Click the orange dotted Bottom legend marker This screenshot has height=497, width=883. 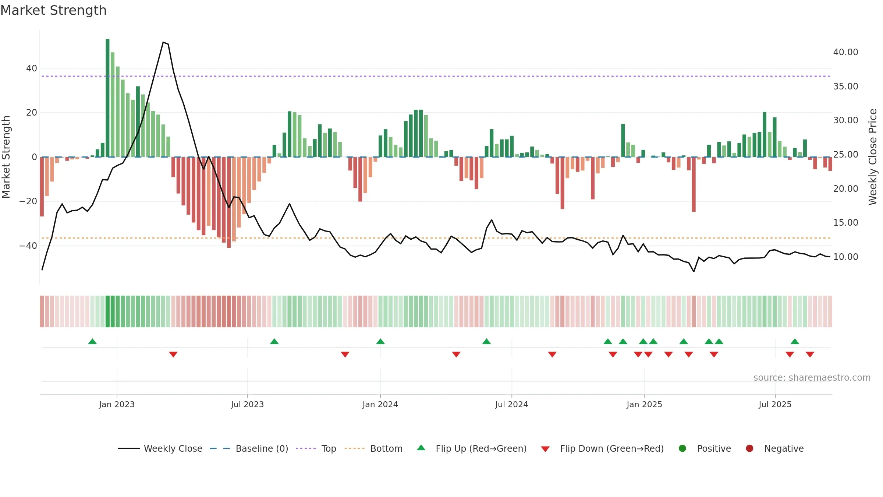pyautogui.click(x=355, y=448)
